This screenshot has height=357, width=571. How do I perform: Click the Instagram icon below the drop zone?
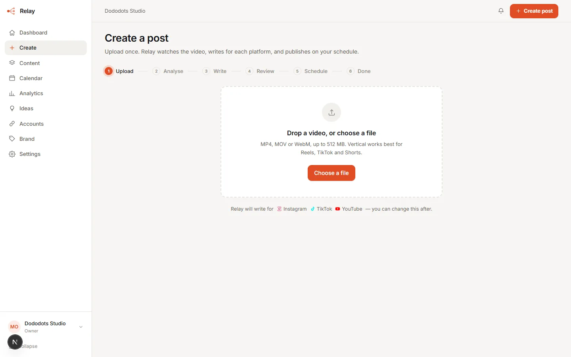[279, 209]
